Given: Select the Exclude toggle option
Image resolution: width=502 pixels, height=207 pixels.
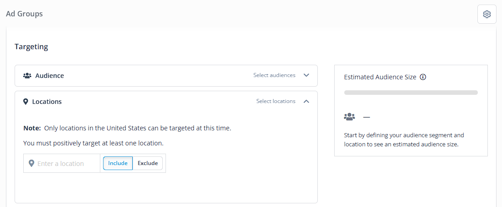Looking at the screenshot, I should 148,163.
